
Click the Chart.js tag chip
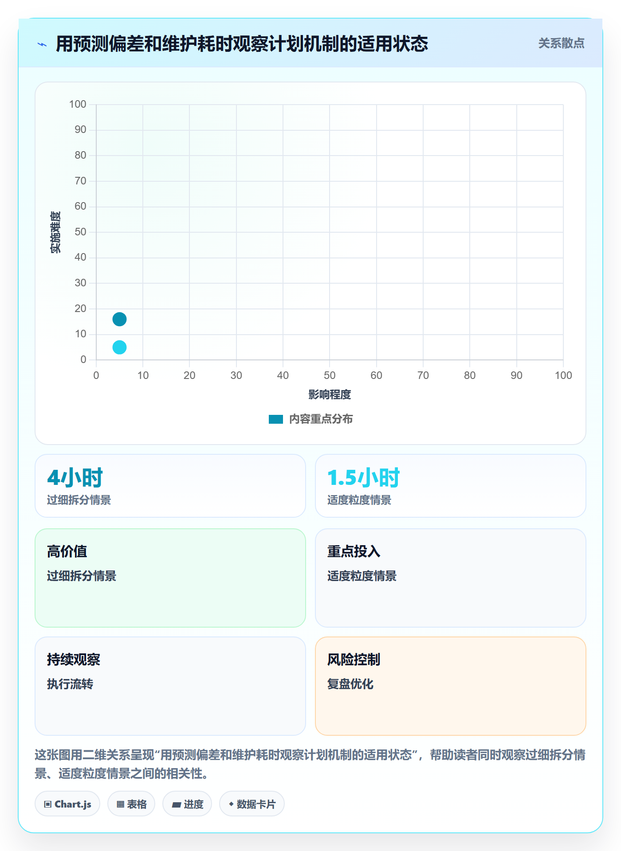67,804
